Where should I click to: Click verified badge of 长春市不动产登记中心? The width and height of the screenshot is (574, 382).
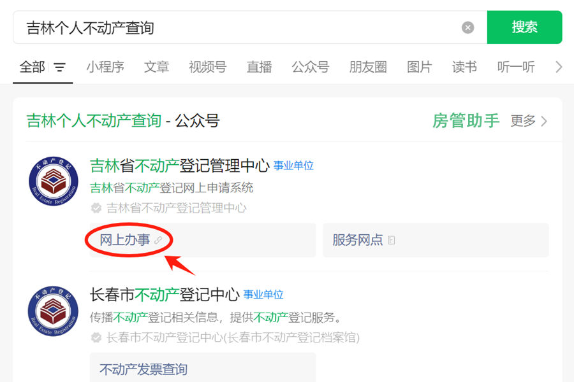[96, 337]
